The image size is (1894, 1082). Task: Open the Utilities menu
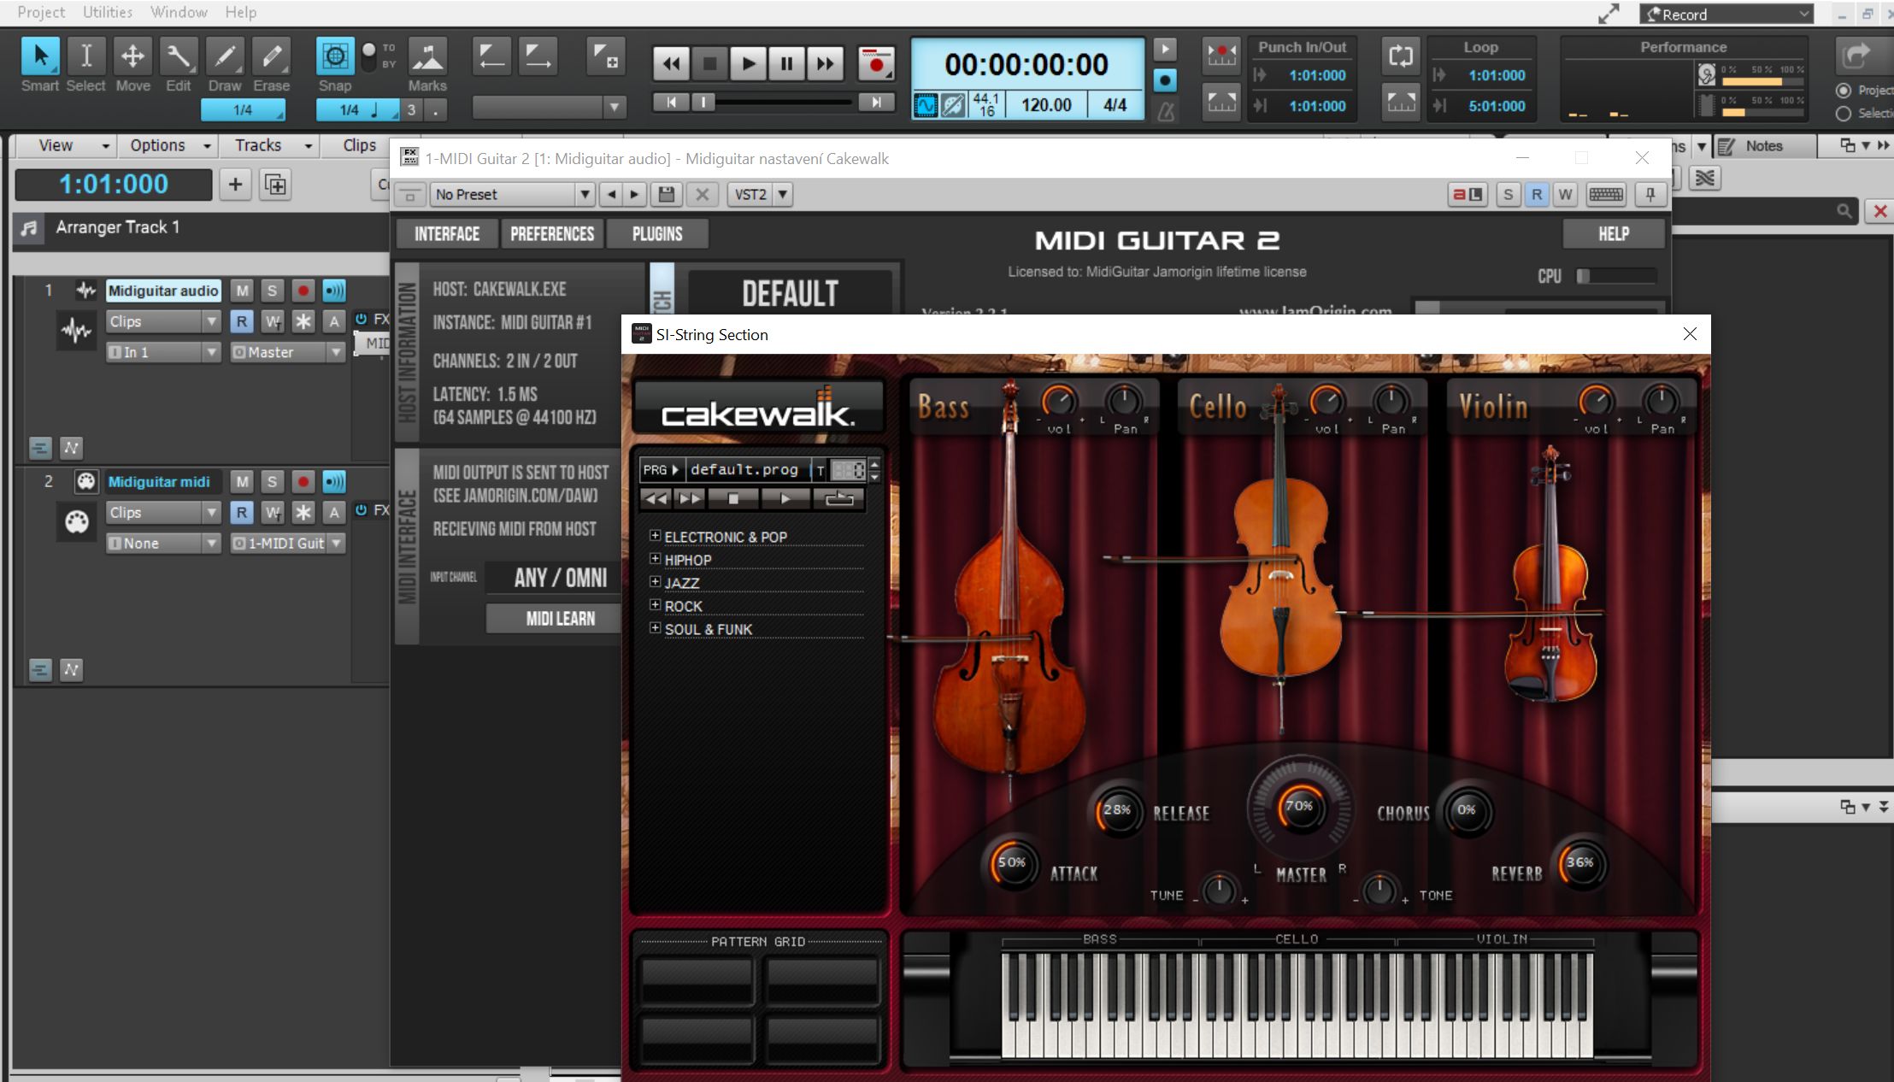(x=108, y=12)
